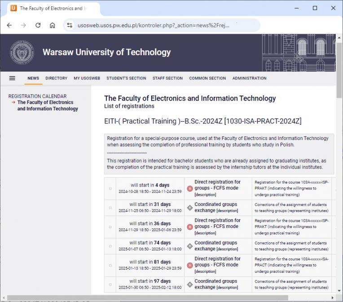Toggle the checkbox in the 81 days row
Viewport: 343px width, 302px height.
point(110,266)
